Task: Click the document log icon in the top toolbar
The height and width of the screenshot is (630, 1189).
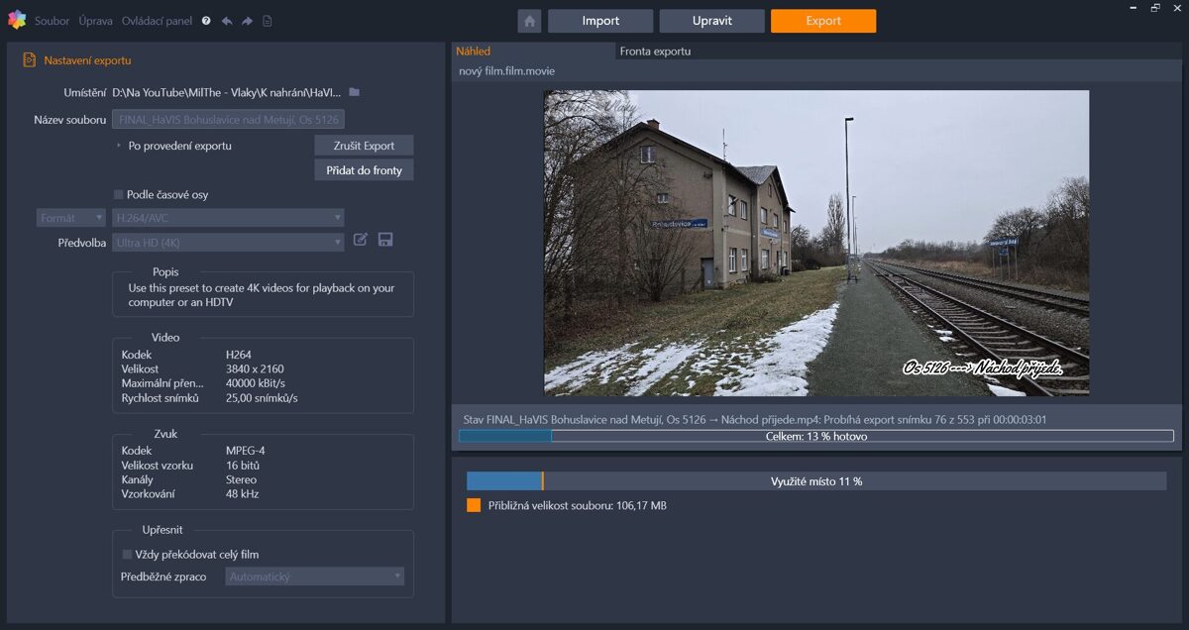Action: 268,20
